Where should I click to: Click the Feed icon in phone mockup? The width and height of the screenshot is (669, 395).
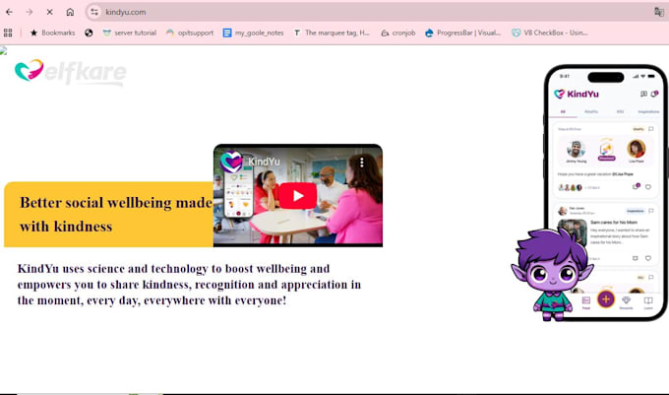click(586, 302)
